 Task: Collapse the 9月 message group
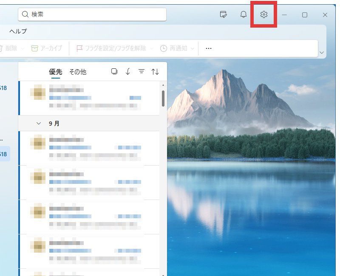tap(39, 124)
